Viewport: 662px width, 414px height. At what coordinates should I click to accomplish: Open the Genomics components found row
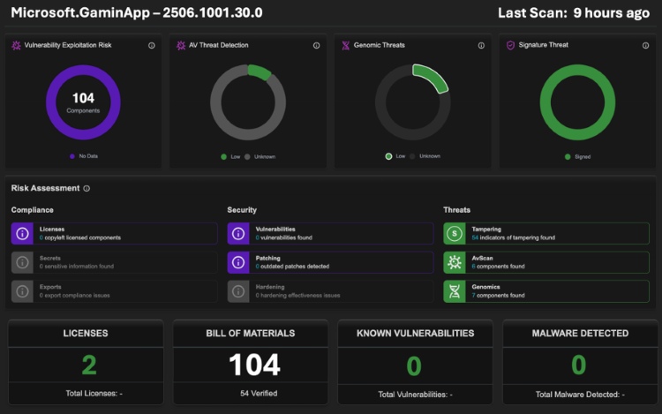(546, 291)
